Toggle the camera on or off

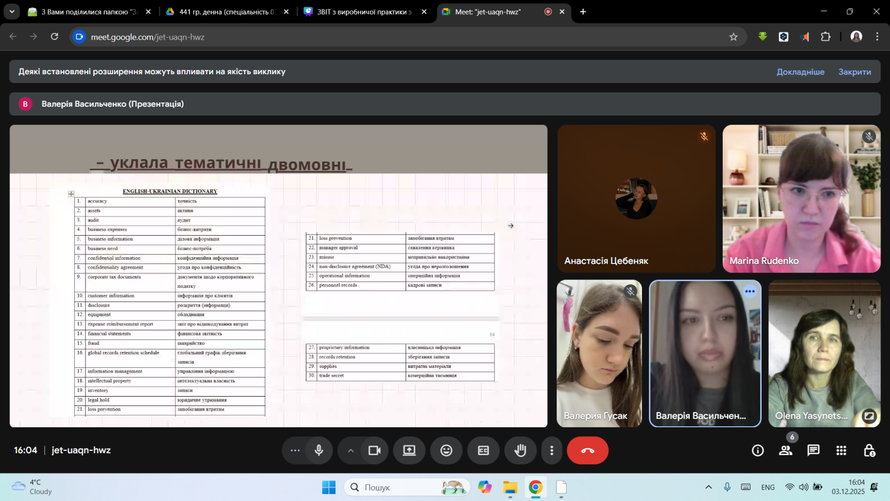pos(374,450)
